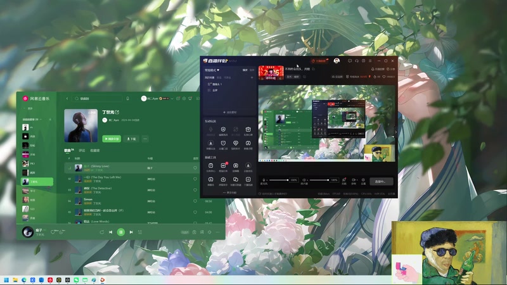Select the highlighted 丁世光 playlist in sidebar

37,182
